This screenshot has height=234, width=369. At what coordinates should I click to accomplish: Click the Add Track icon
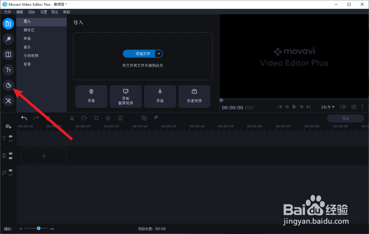[8, 126]
